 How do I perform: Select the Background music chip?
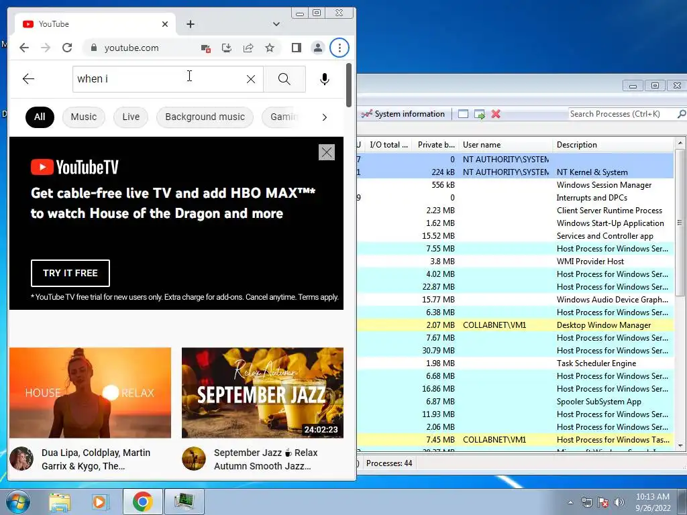(x=205, y=117)
